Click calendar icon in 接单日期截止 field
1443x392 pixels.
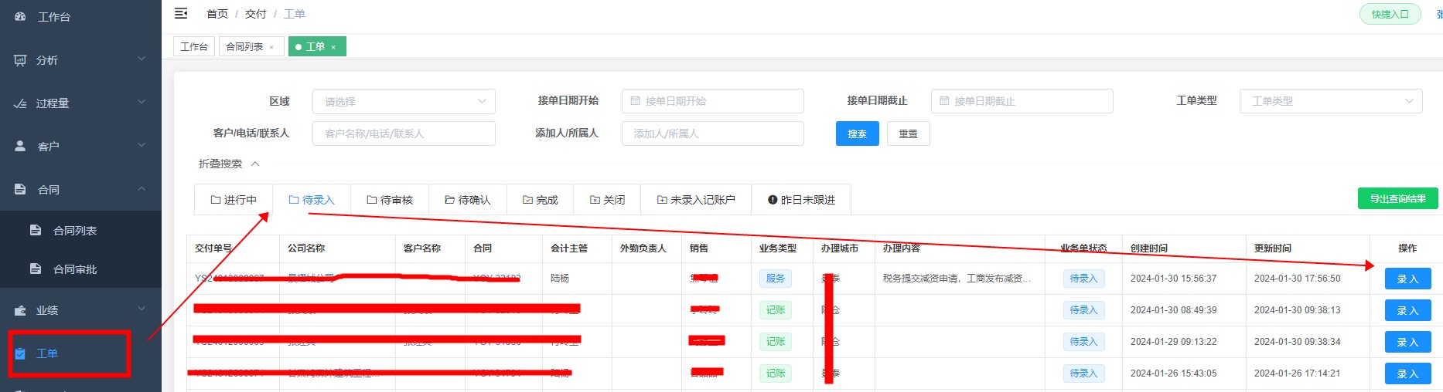(944, 101)
